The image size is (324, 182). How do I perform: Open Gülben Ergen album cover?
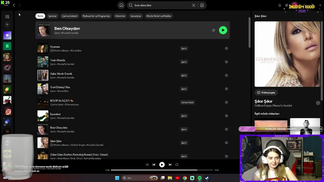coord(287,54)
